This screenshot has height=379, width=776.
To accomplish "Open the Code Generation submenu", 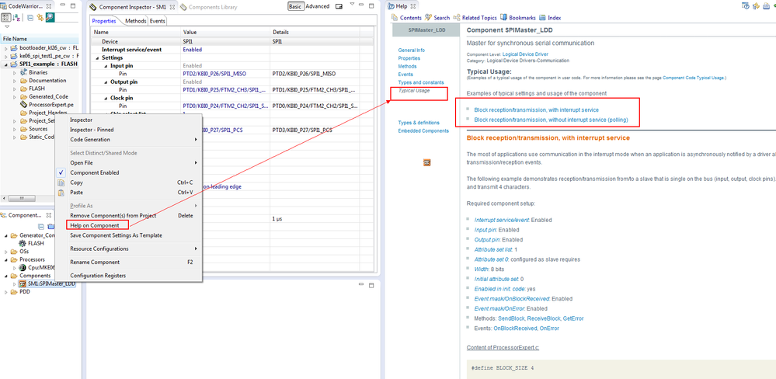I will pyautogui.click(x=129, y=140).
